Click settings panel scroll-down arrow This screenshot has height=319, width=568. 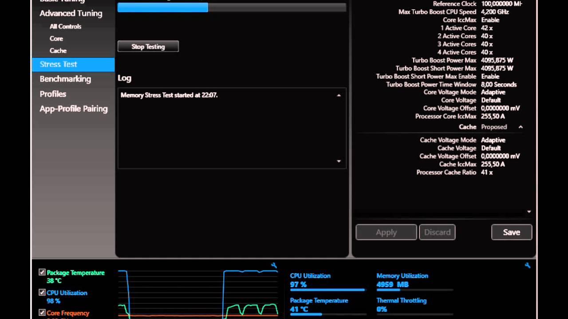[x=529, y=212]
